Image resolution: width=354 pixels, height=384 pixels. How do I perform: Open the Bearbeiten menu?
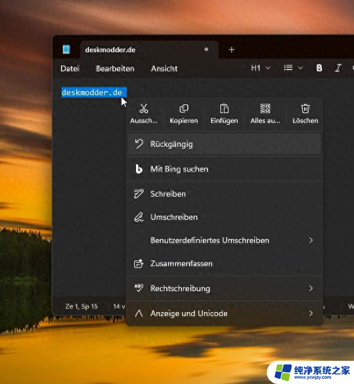click(x=115, y=68)
